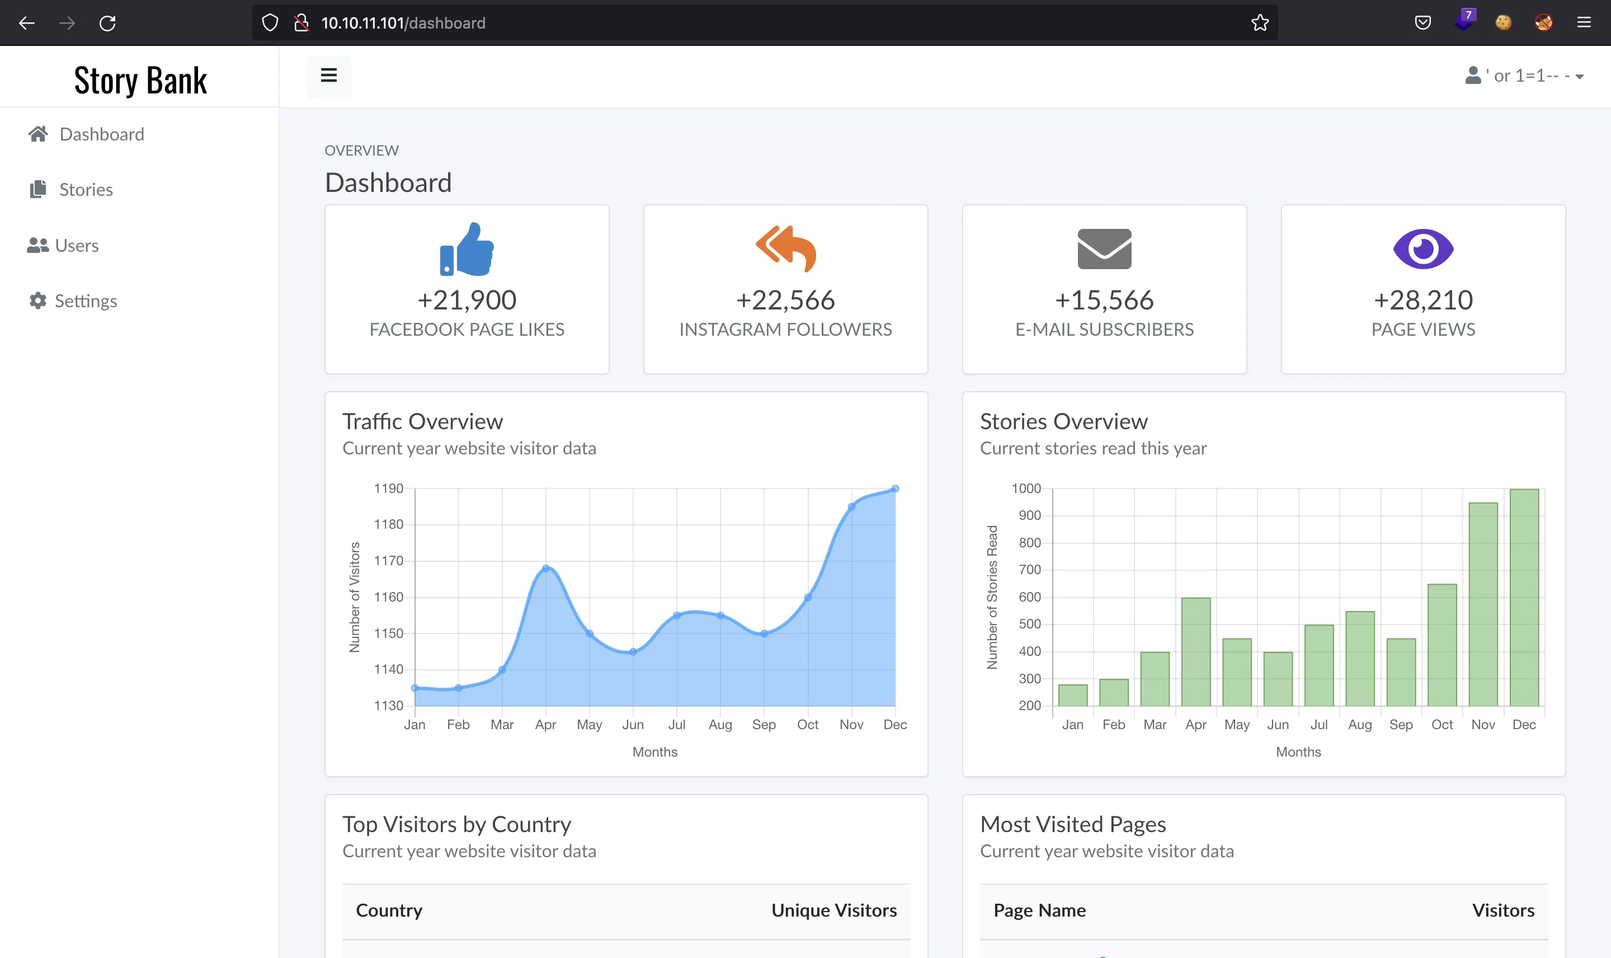Image resolution: width=1611 pixels, height=958 pixels.
Task: Click the browser forward arrow
Action: (x=67, y=24)
